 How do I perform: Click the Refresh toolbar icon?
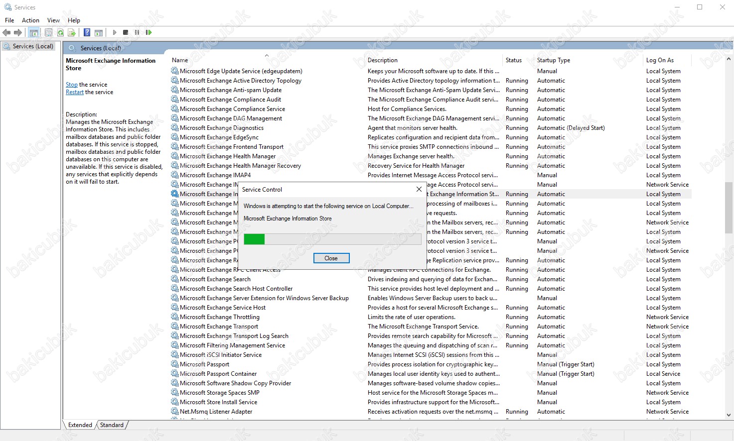[x=60, y=32]
